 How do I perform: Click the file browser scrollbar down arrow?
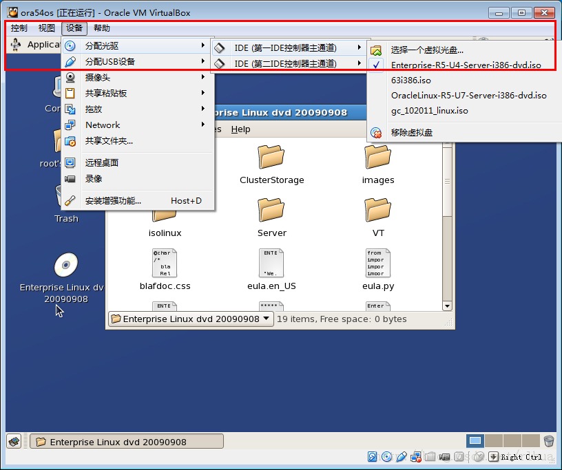tap(447, 306)
